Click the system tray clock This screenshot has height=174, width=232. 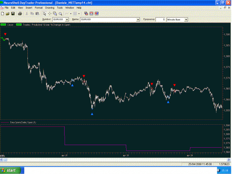click(x=225, y=170)
